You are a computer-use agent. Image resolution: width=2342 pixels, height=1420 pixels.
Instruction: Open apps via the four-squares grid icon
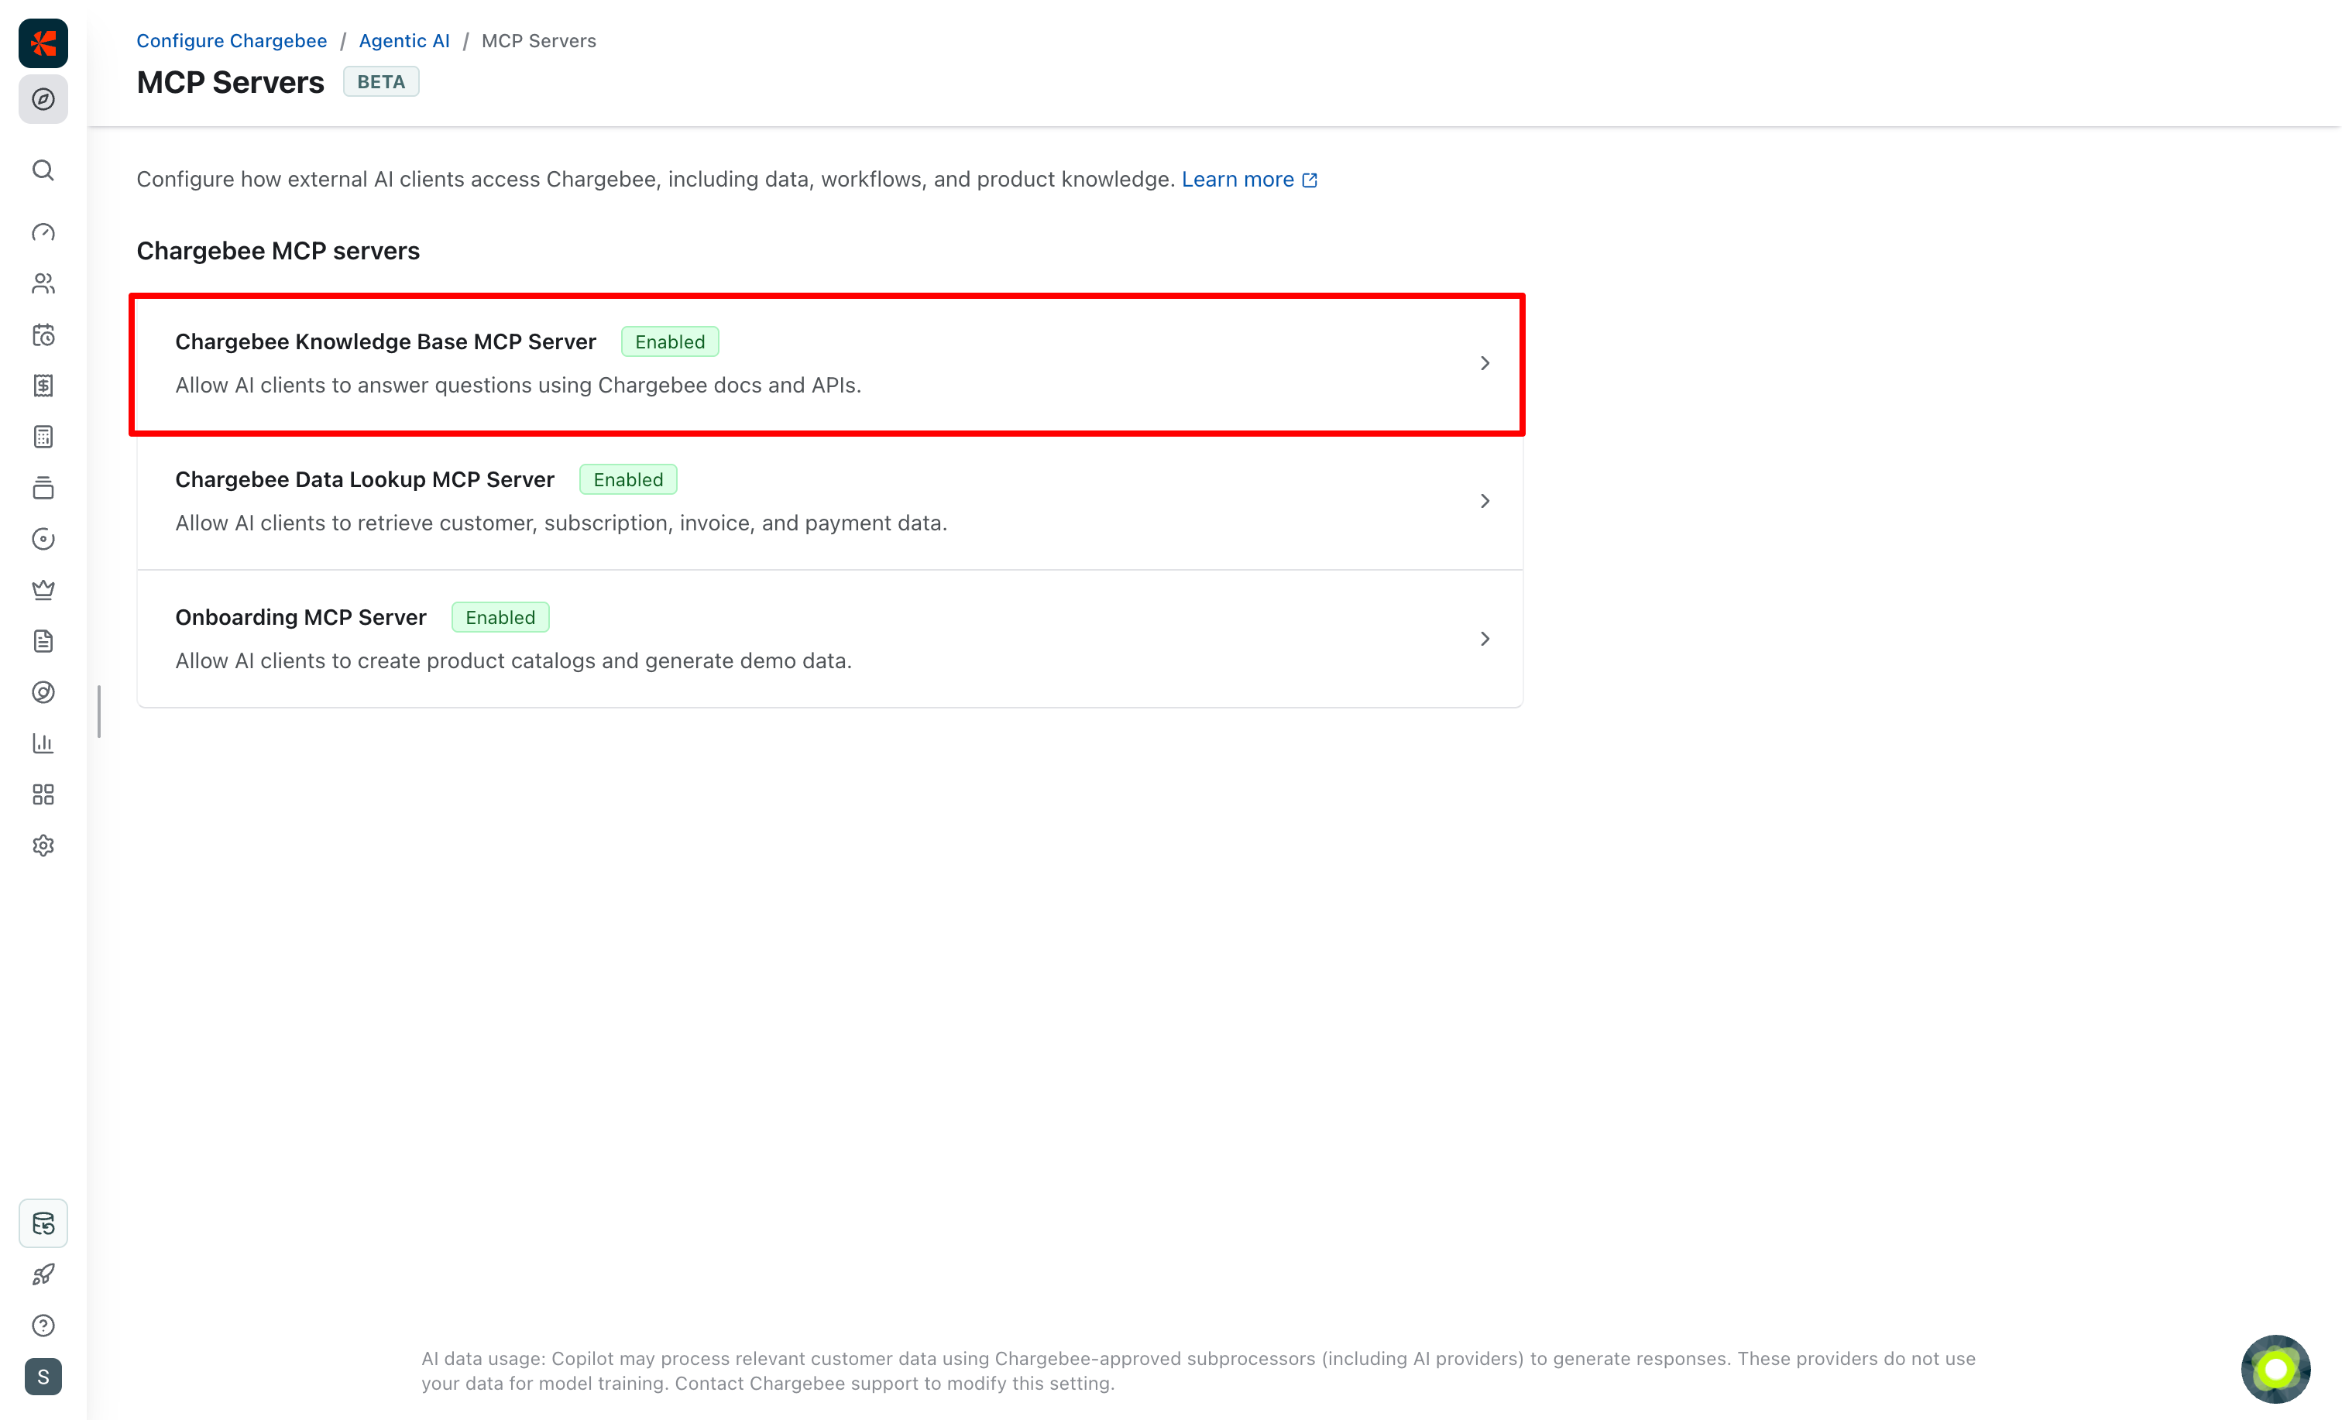point(43,794)
